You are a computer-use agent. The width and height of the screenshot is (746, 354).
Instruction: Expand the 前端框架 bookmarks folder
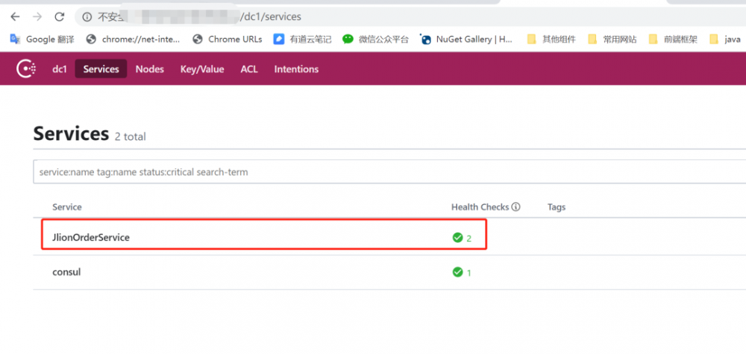click(x=673, y=39)
